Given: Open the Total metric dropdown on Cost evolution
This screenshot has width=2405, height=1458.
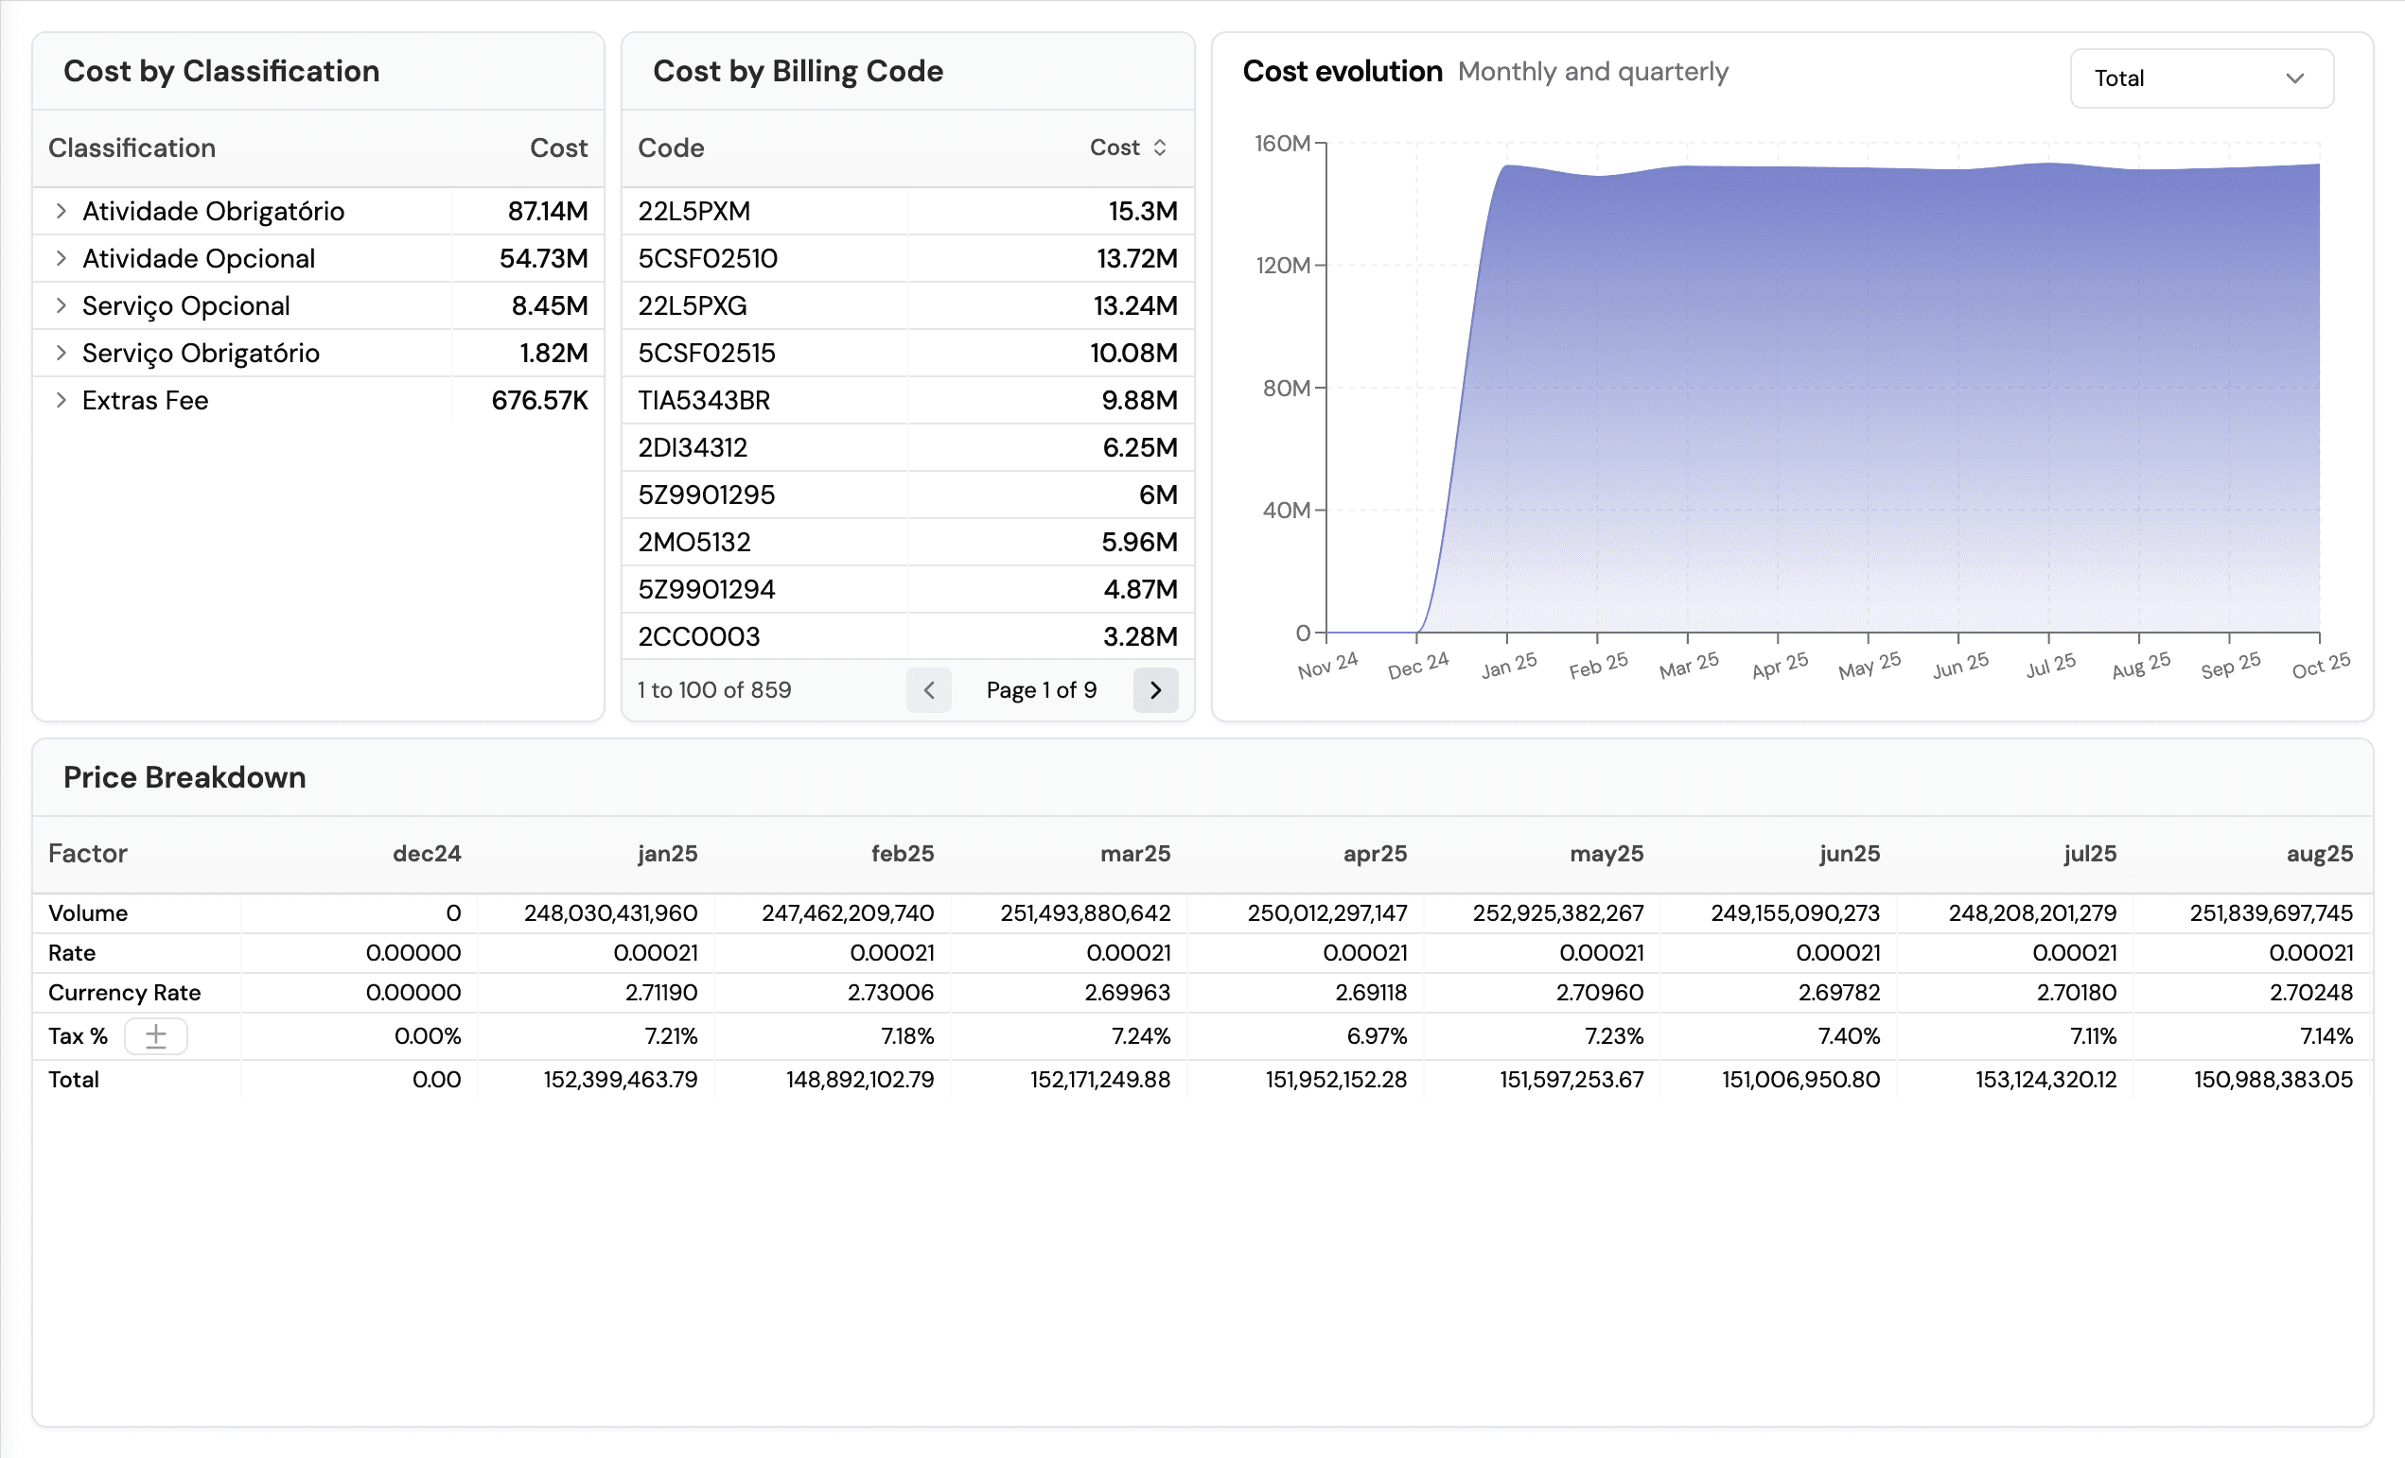Looking at the screenshot, I should [x=2201, y=78].
